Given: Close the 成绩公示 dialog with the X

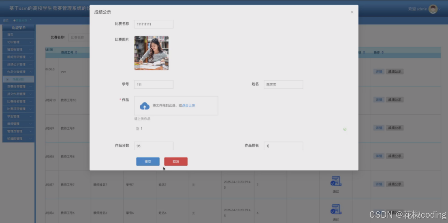Looking at the screenshot, I should pos(352,12).
